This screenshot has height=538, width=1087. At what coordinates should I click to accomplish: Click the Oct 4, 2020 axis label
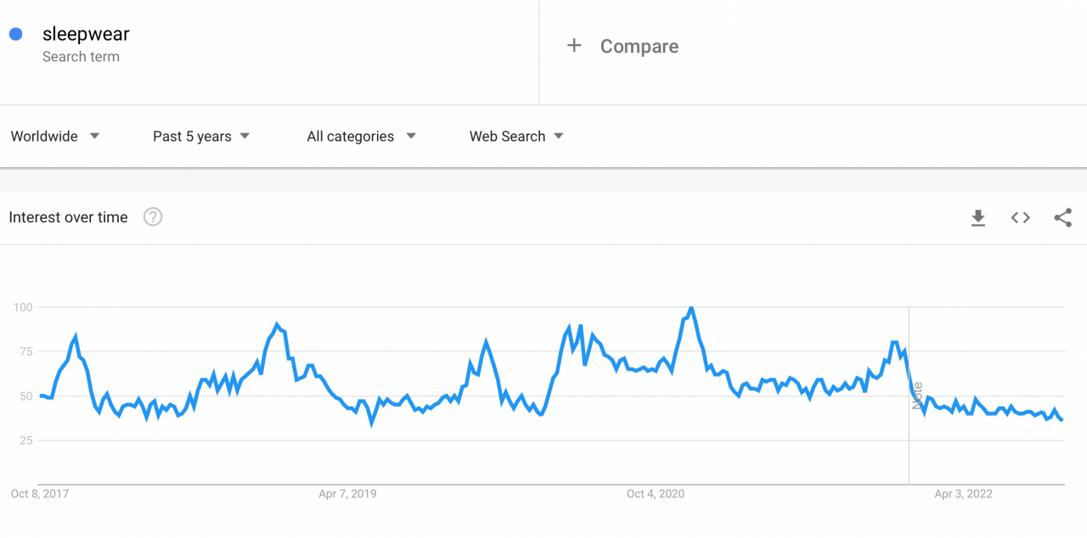[655, 493]
